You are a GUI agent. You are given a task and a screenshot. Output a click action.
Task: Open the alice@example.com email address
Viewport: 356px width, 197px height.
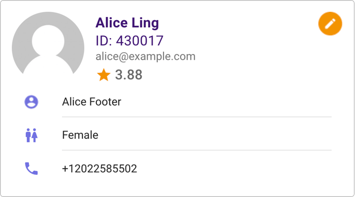(x=145, y=57)
